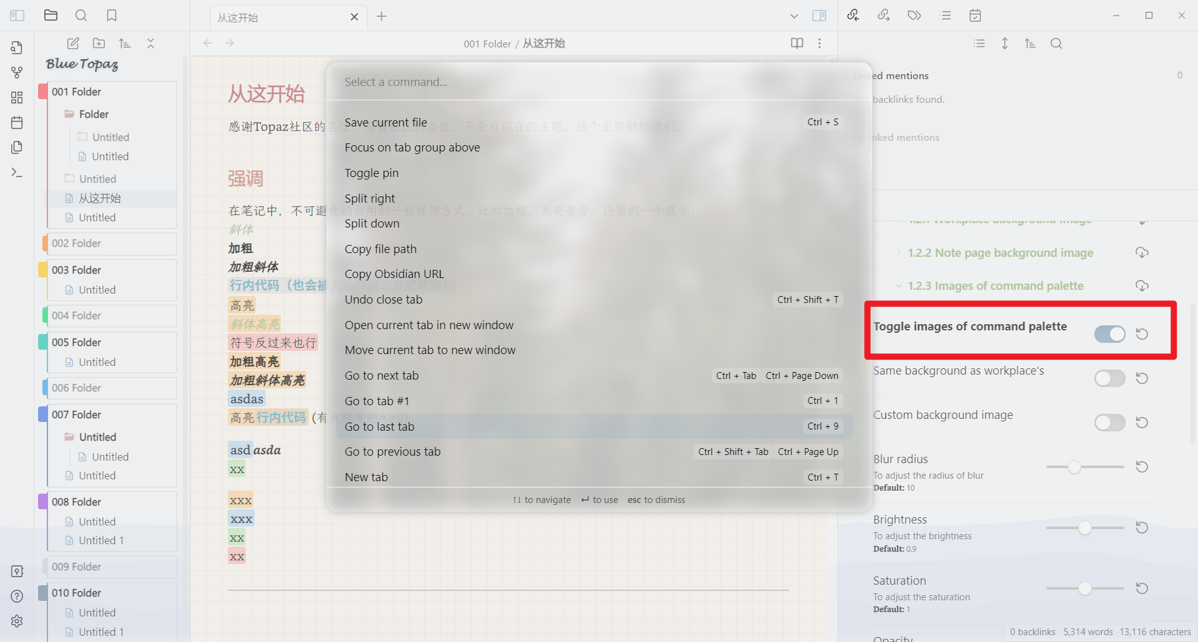
Task: Show more context in backlinks pane
Action: pos(1005,44)
